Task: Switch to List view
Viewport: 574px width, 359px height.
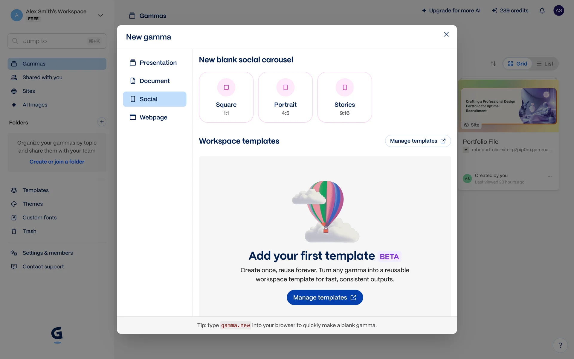Action: [x=545, y=64]
